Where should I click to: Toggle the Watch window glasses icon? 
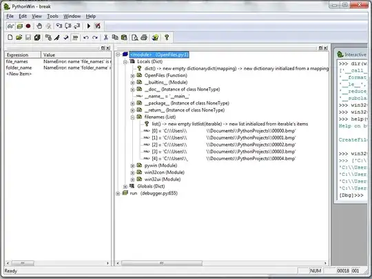coord(10,26)
